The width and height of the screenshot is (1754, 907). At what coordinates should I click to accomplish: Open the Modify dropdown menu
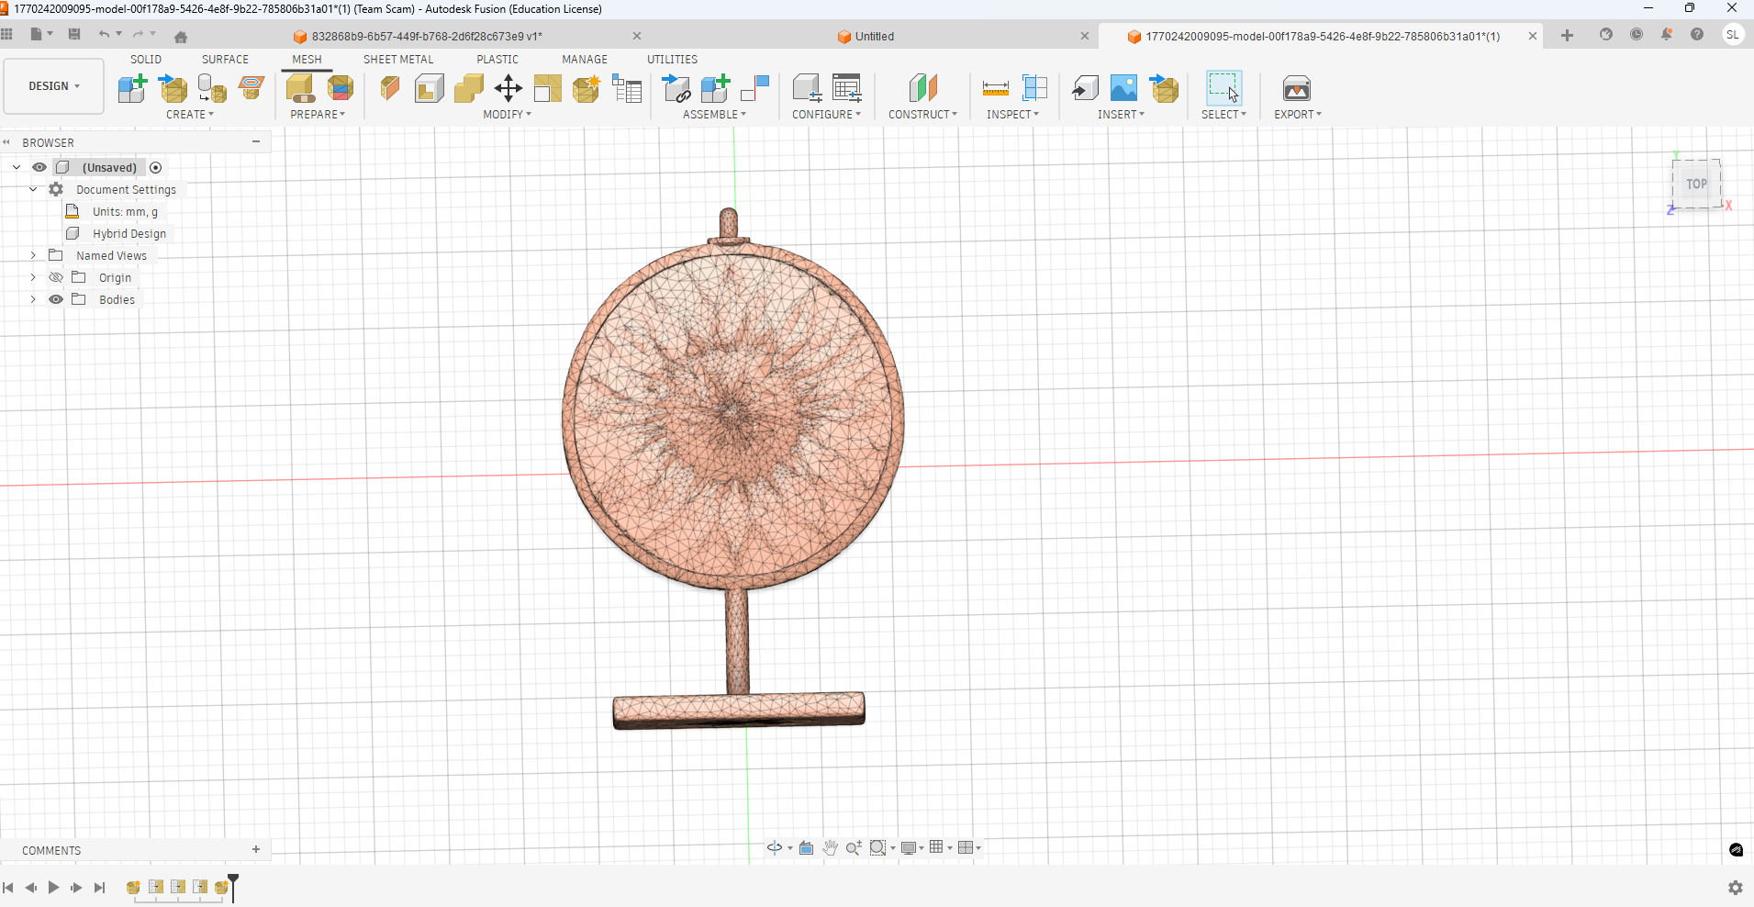point(508,115)
